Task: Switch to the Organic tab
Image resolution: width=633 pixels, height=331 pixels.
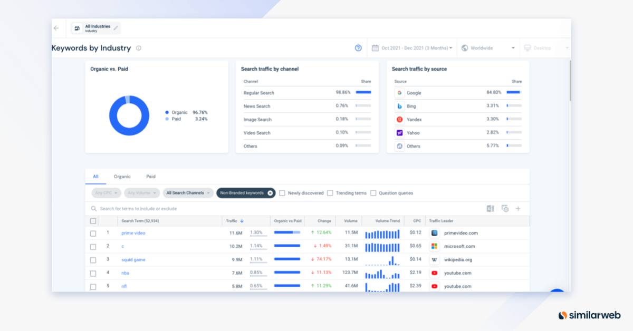Action: pos(122,177)
